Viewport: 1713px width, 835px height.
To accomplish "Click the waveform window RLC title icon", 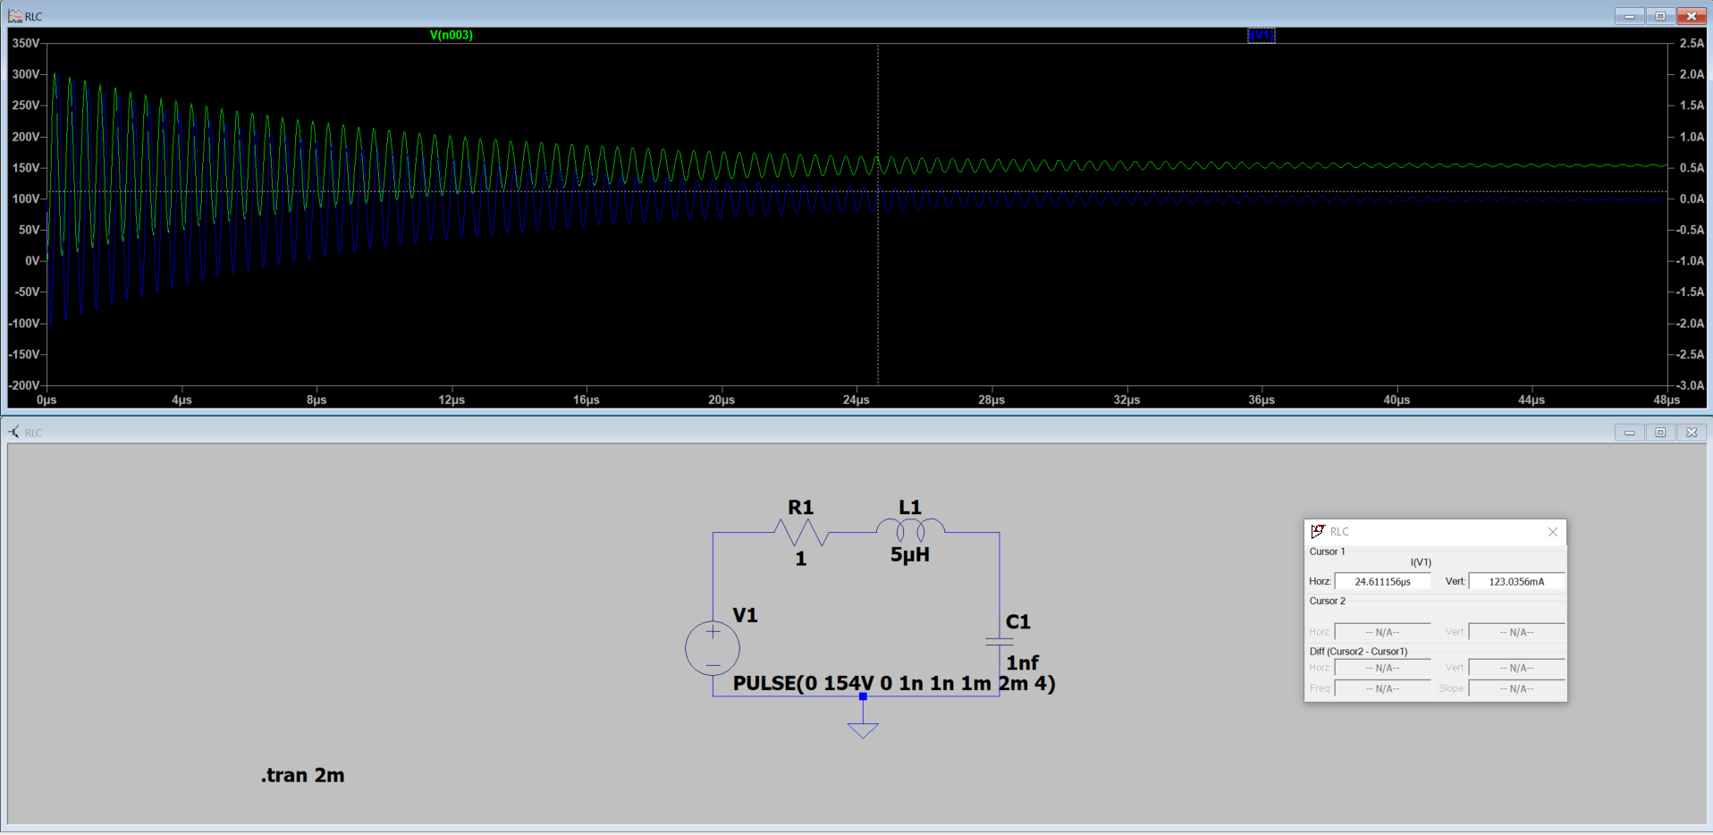I will point(15,16).
